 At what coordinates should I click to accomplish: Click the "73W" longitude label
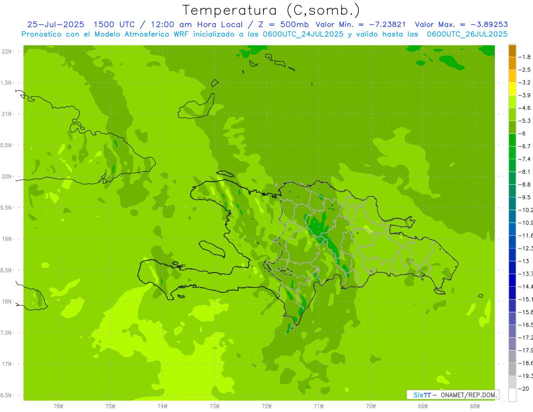(x=215, y=406)
